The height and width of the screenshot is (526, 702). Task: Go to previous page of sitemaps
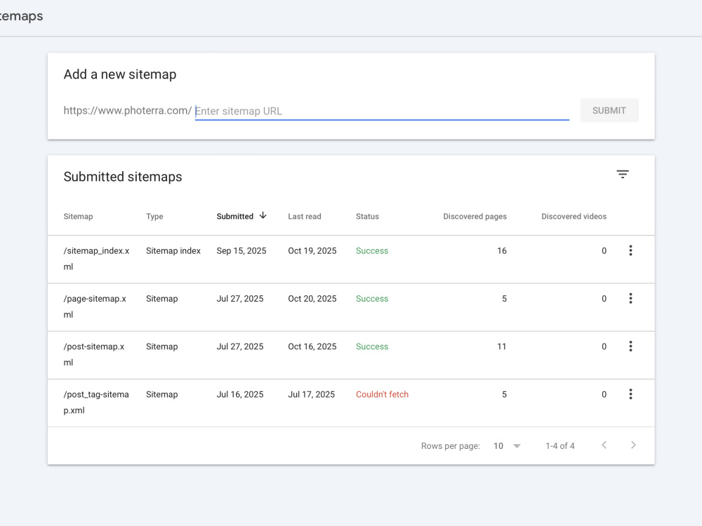point(604,445)
